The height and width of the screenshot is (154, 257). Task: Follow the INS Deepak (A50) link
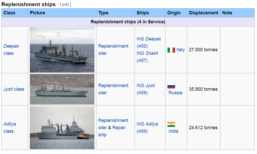[x=149, y=43]
